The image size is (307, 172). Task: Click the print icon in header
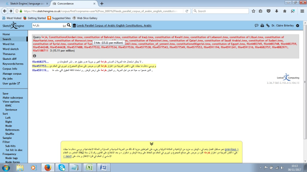(x=262, y=25)
